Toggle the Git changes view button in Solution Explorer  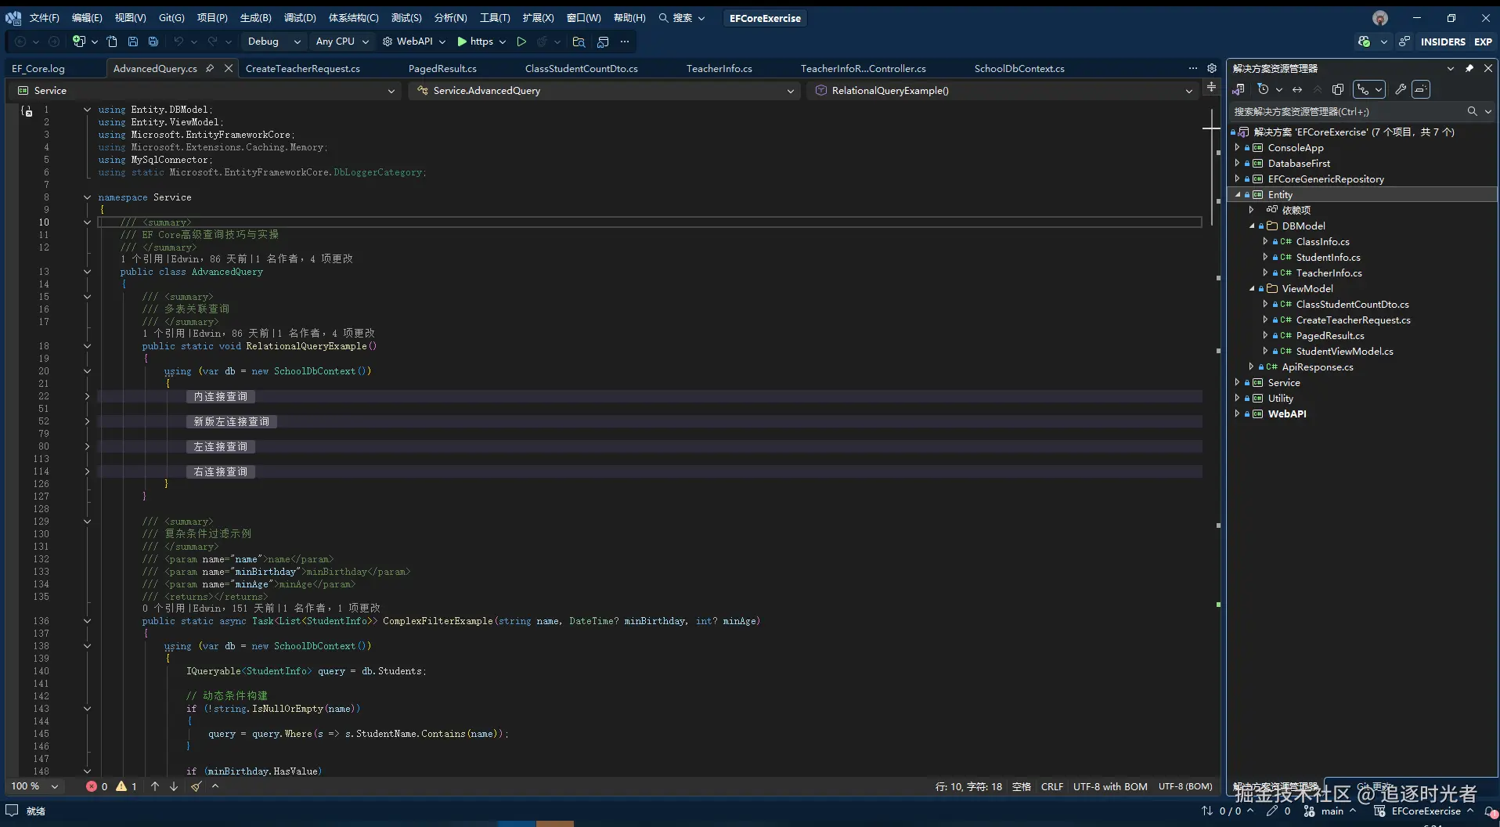pos(1370,89)
